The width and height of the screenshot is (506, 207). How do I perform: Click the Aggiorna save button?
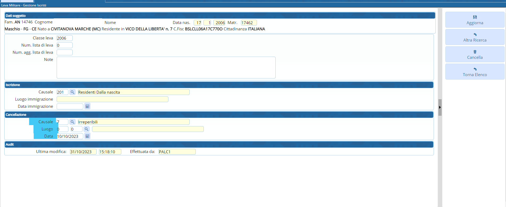click(475, 20)
